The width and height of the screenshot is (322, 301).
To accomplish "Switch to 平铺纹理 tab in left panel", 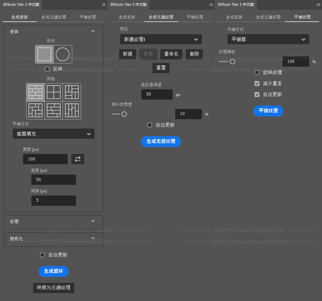I will 88,17.
